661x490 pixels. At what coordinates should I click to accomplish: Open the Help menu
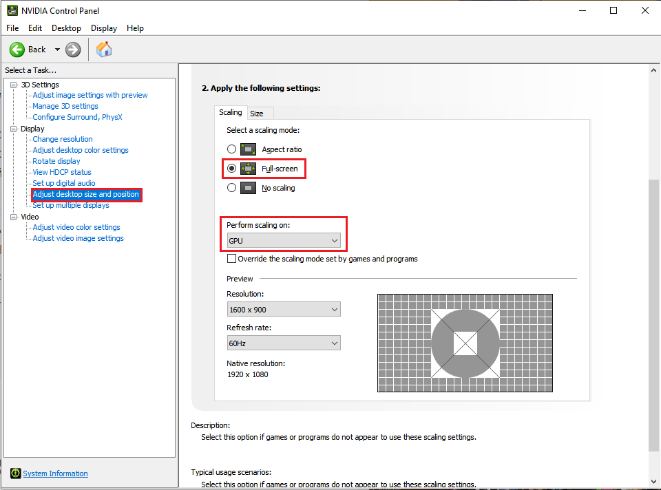pyautogui.click(x=135, y=28)
